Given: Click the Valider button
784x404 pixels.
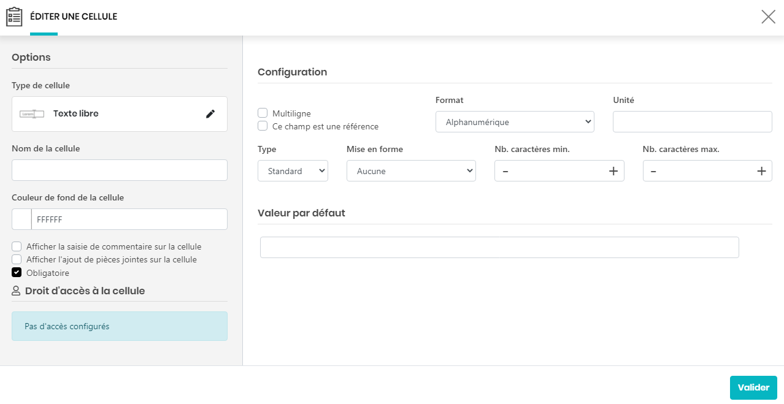Looking at the screenshot, I should coord(753,387).
